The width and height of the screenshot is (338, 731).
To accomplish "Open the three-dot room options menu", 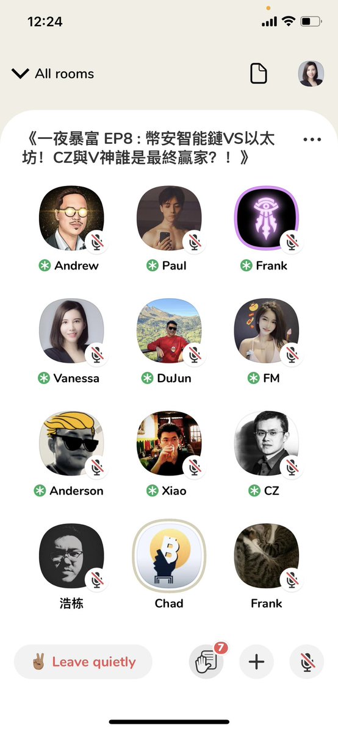I will 312,140.
